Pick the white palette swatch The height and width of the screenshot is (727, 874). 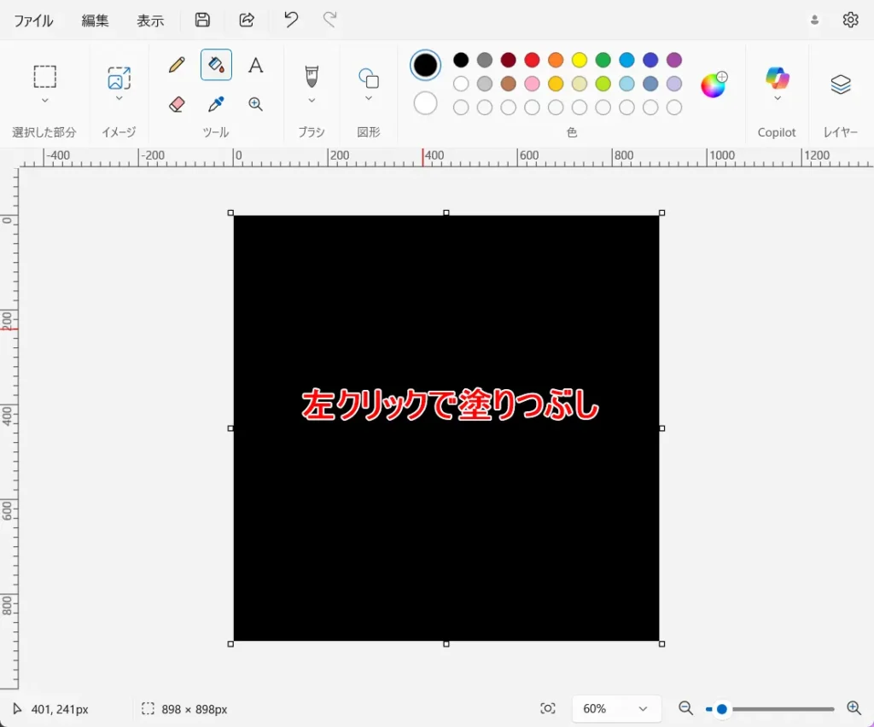461,84
